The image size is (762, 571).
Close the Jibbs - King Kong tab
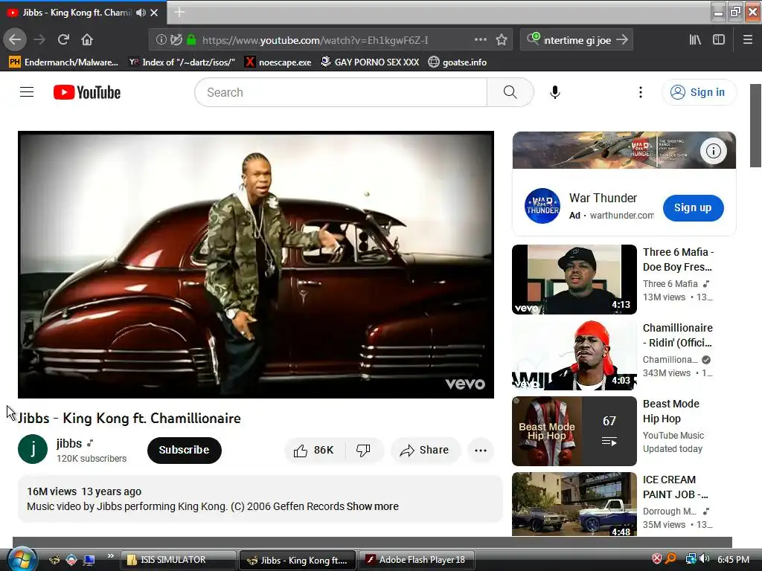[154, 13]
